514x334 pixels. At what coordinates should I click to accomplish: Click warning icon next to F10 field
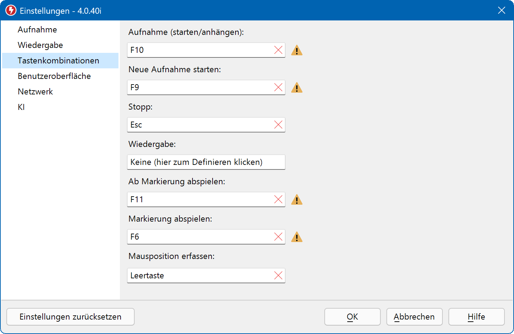(297, 51)
